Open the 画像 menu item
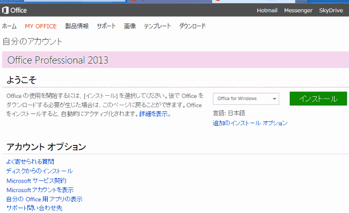The height and width of the screenshot is (213, 349). tap(130, 26)
